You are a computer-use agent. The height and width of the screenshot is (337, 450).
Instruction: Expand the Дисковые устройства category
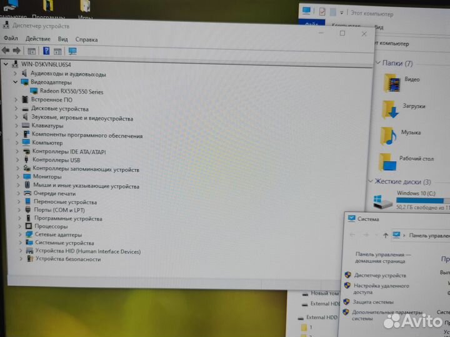click(16, 109)
